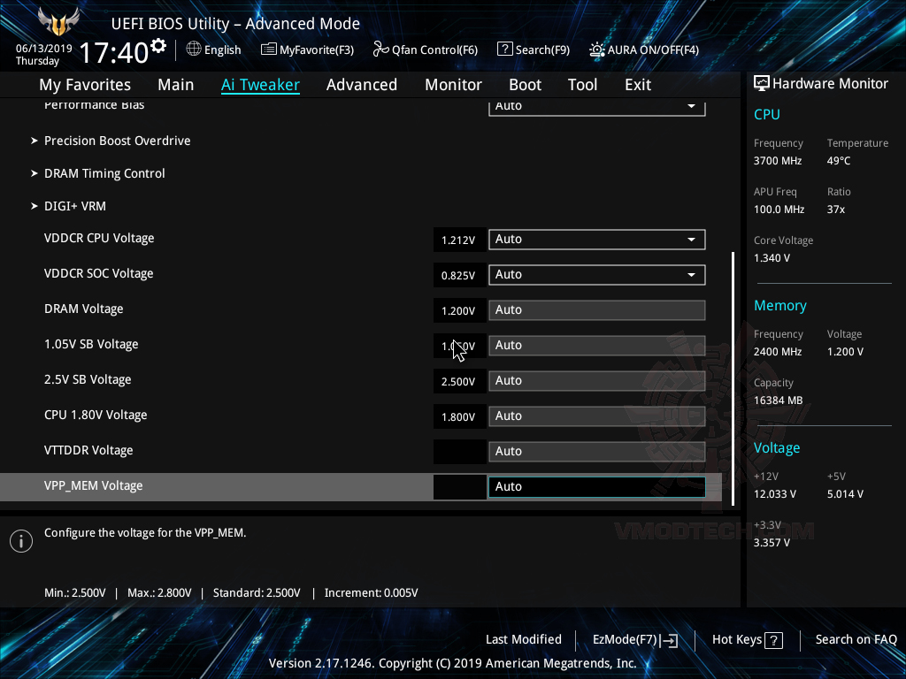Click the Search question mark icon
The width and height of the screenshot is (906, 679).
(504, 50)
